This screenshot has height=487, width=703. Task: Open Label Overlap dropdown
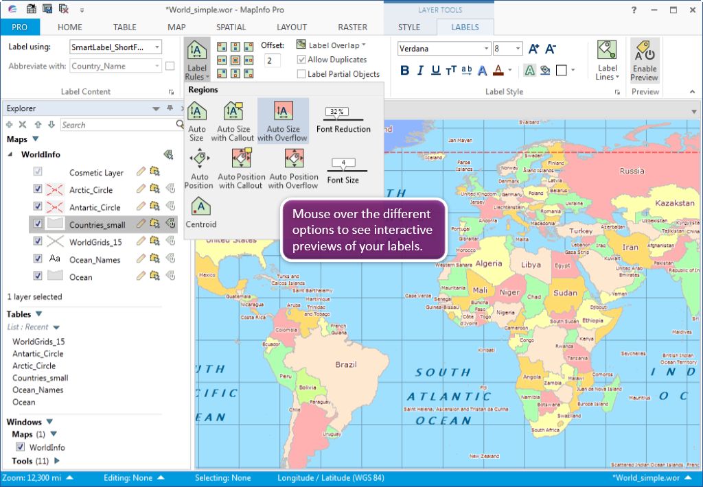[332, 45]
